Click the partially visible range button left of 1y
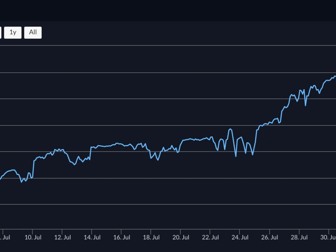 click(x=1, y=32)
